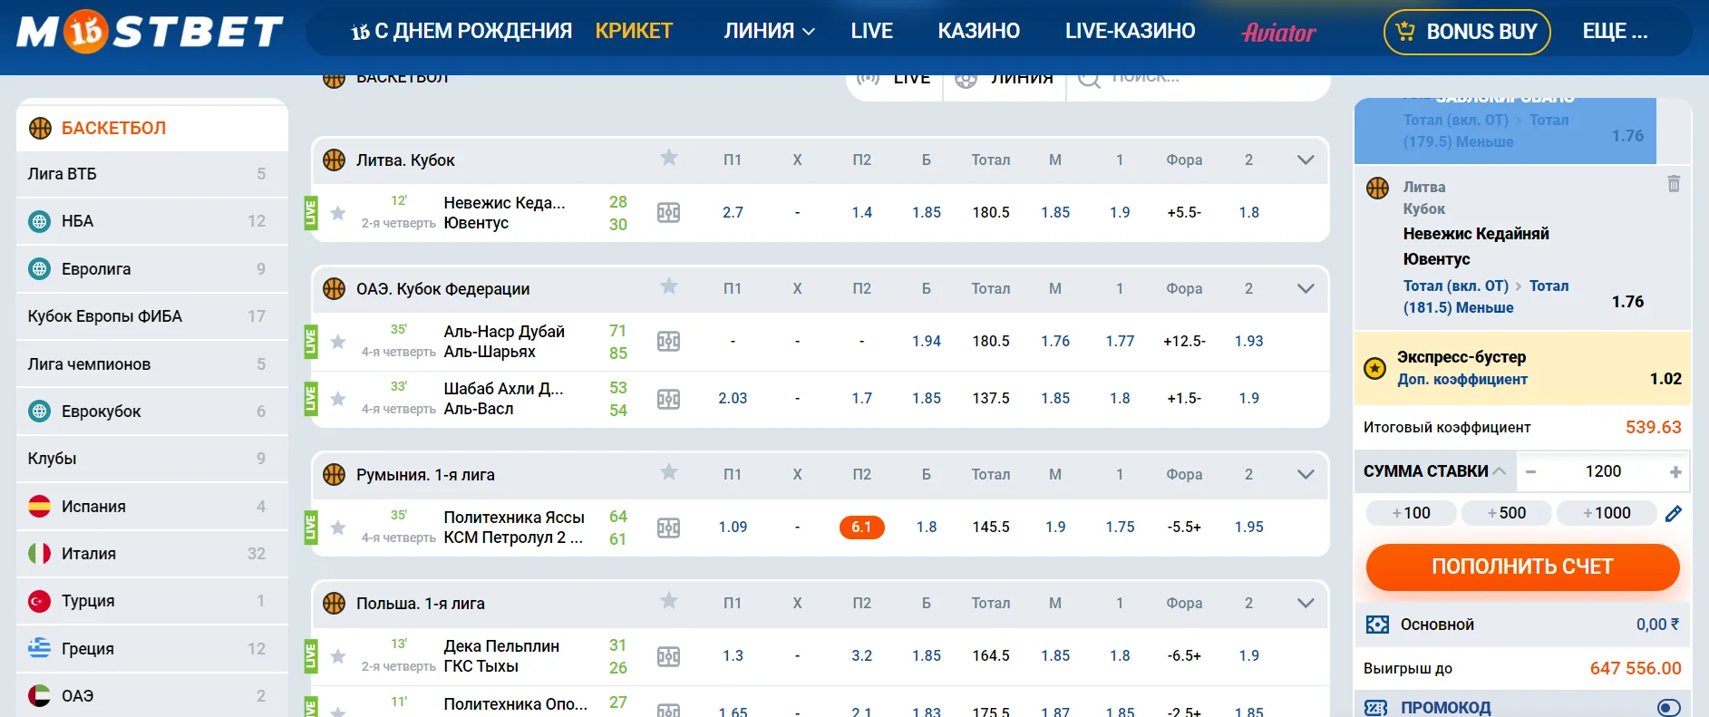Click the Греция flag icon
The height and width of the screenshot is (717, 1709).
click(x=40, y=648)
